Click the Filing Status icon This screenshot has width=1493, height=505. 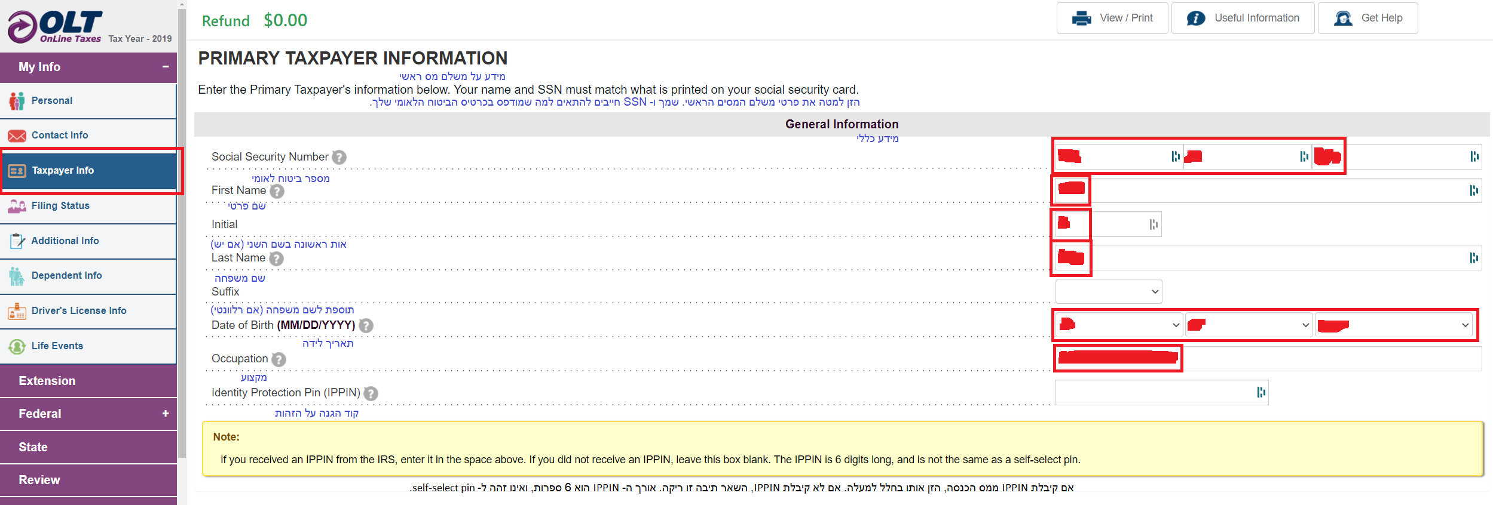click(x=17, y=206)
